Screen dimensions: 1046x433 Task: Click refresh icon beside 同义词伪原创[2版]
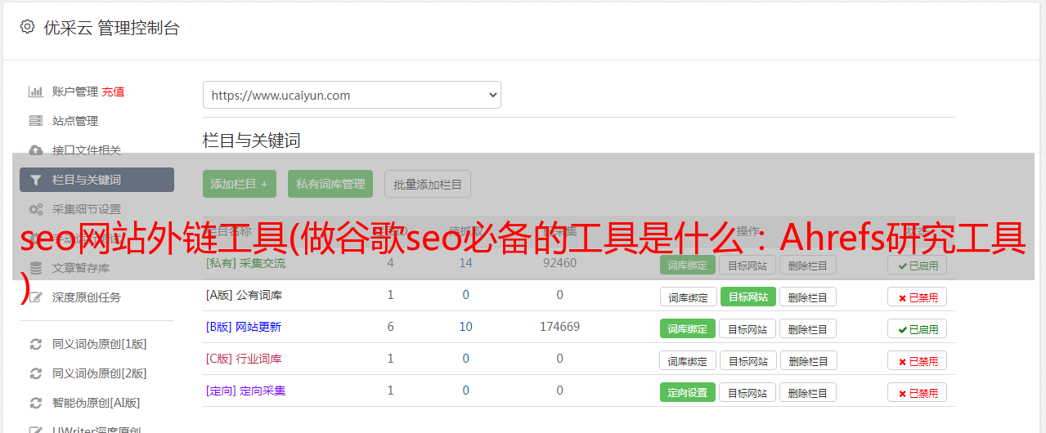click(x=35, y=373)
